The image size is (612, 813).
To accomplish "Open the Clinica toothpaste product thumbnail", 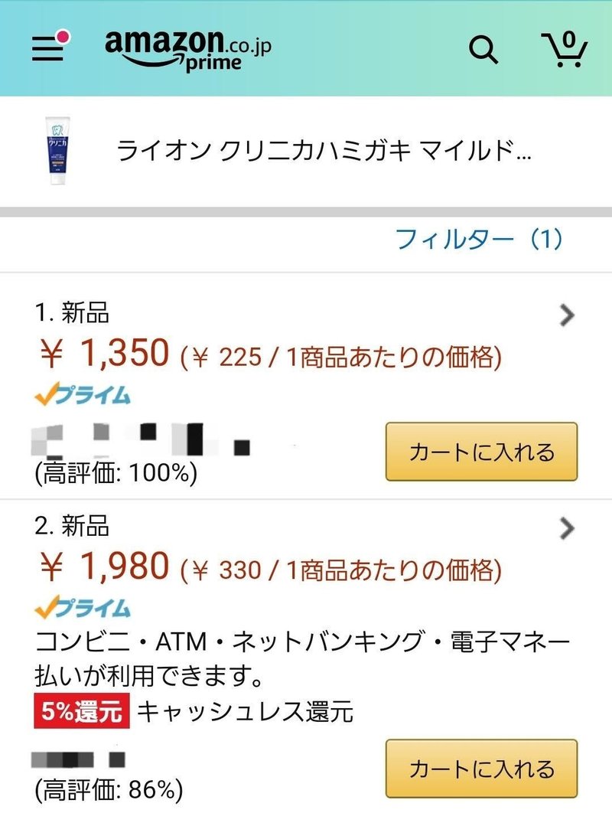I will [57, 151].
